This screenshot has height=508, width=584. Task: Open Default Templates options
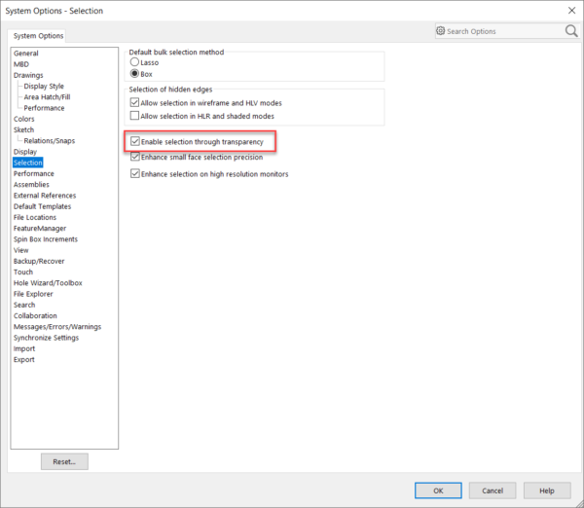tap(42, 206)
